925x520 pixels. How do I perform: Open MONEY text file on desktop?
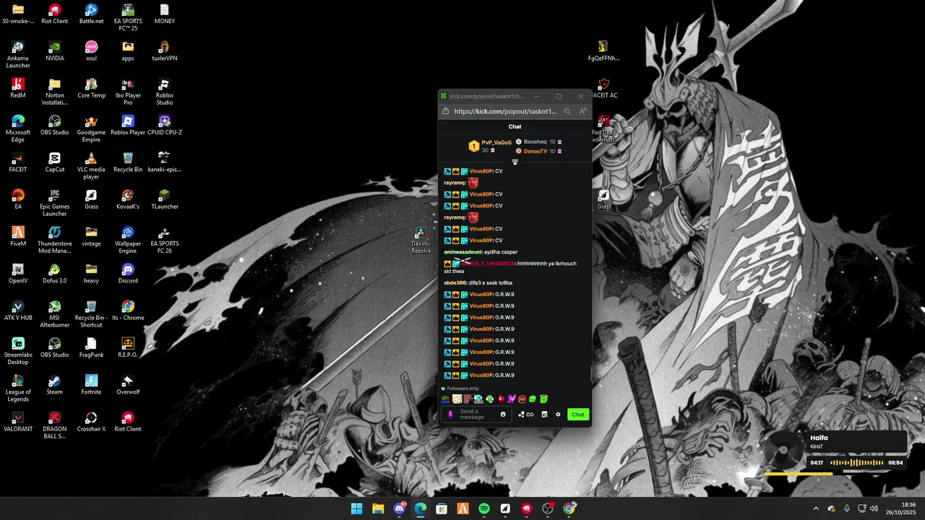point(165,14)
